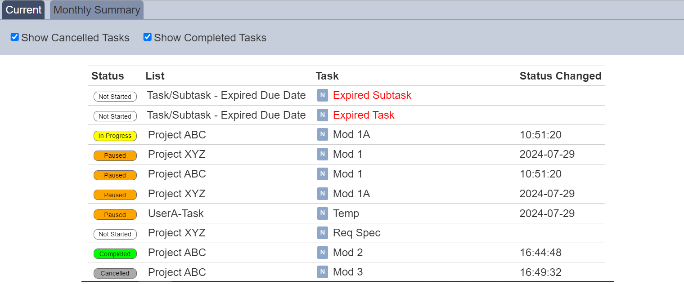
Task: Click the N icon of In Progress Mod 1A
Action: pyautogui.click(x=322, y=134)
